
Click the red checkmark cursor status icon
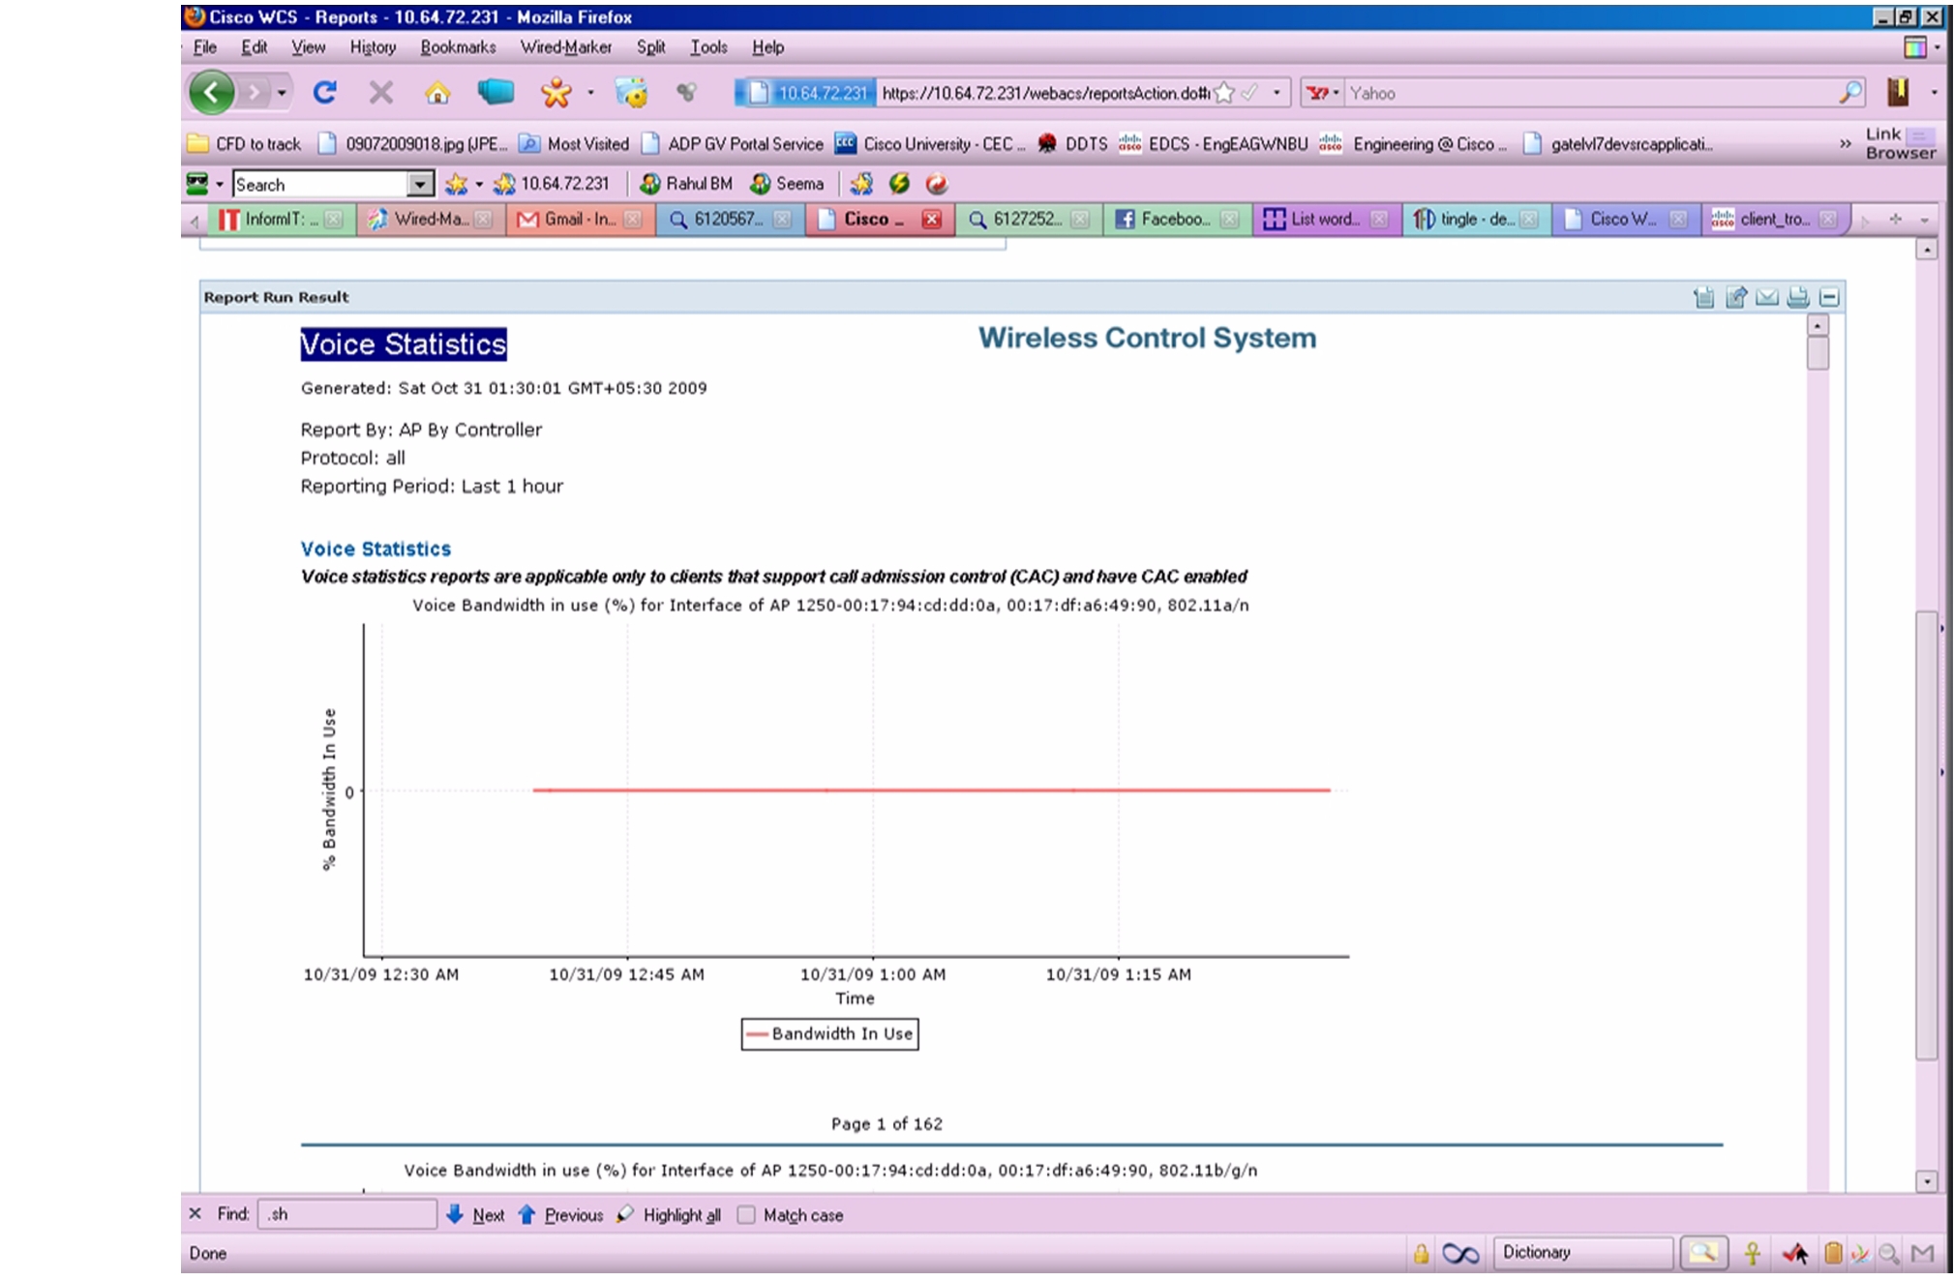click(x=1794, y=1254)
